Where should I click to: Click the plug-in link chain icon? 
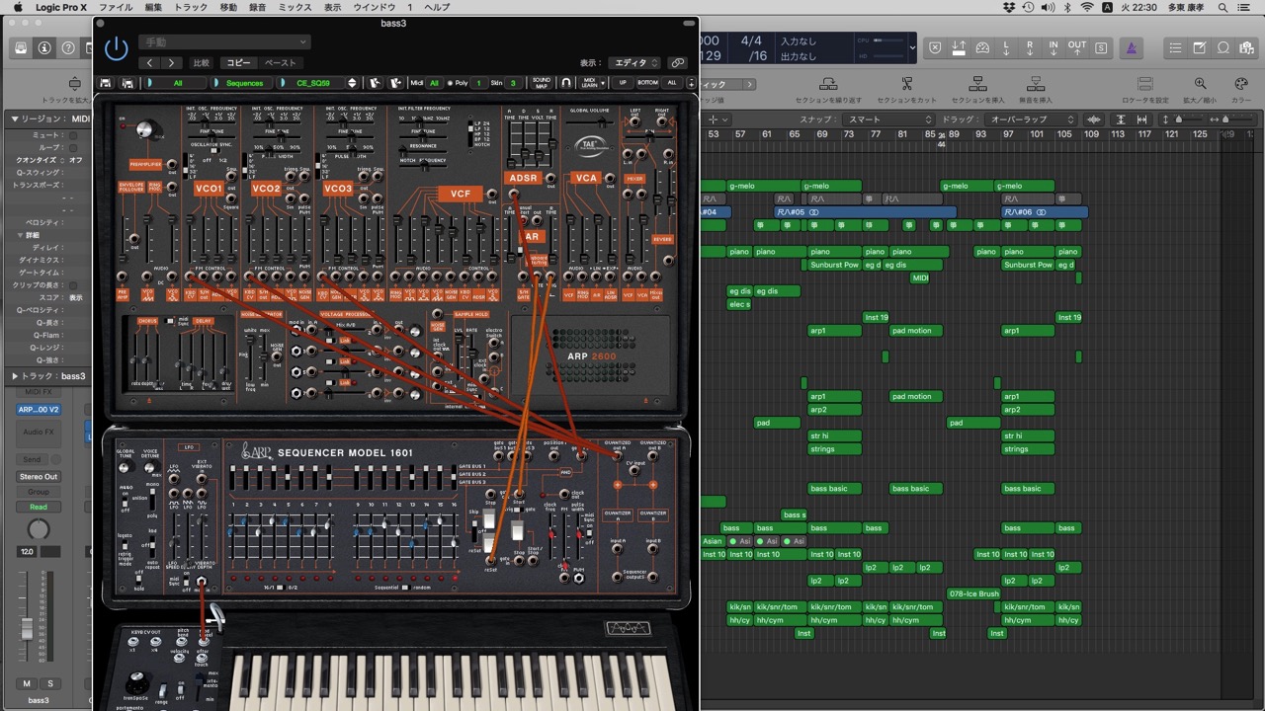click(x=678, y=63)
